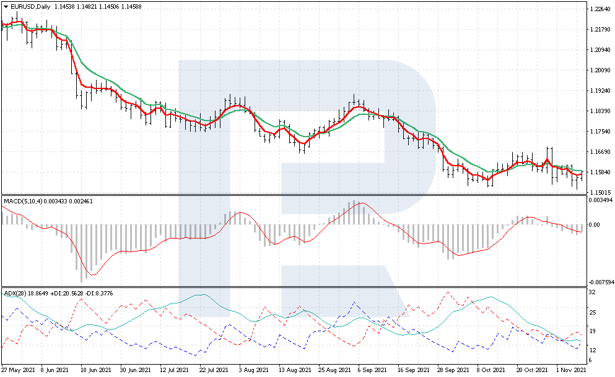Viewport: 615px width, 377px height.
Task: Select the ADX(28) indicator label
Action: pyautogui.click(x=15, y=292)
